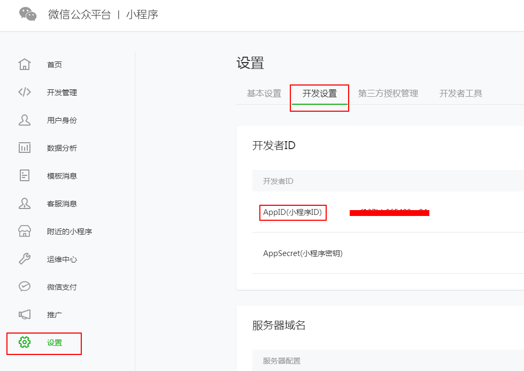Click the person icon for 用户身份
This screenshot has width=524, height=371.
tap(25, 119)
